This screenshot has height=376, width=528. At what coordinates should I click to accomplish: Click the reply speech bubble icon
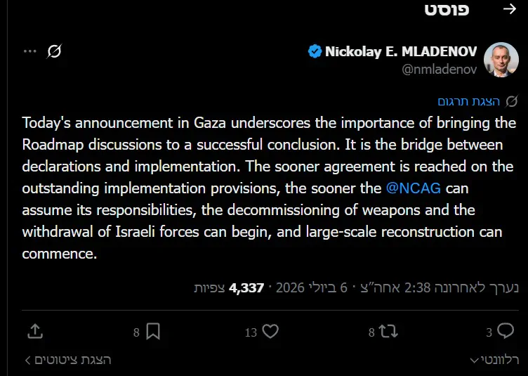pos(506,331)
